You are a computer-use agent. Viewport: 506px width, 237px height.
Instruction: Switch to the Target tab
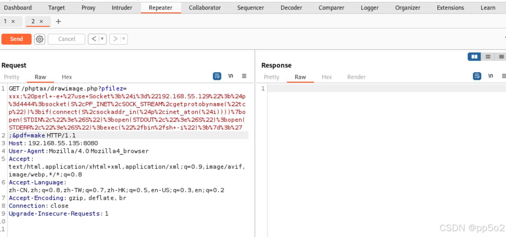click(x=56, y=8)
